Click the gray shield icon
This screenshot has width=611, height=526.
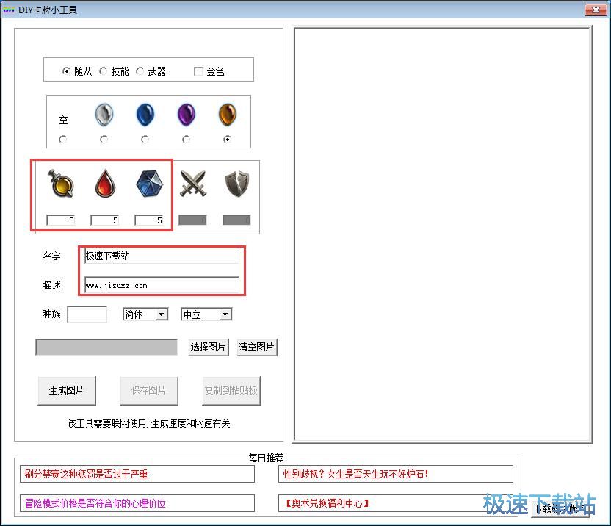(x=237, y=184)
